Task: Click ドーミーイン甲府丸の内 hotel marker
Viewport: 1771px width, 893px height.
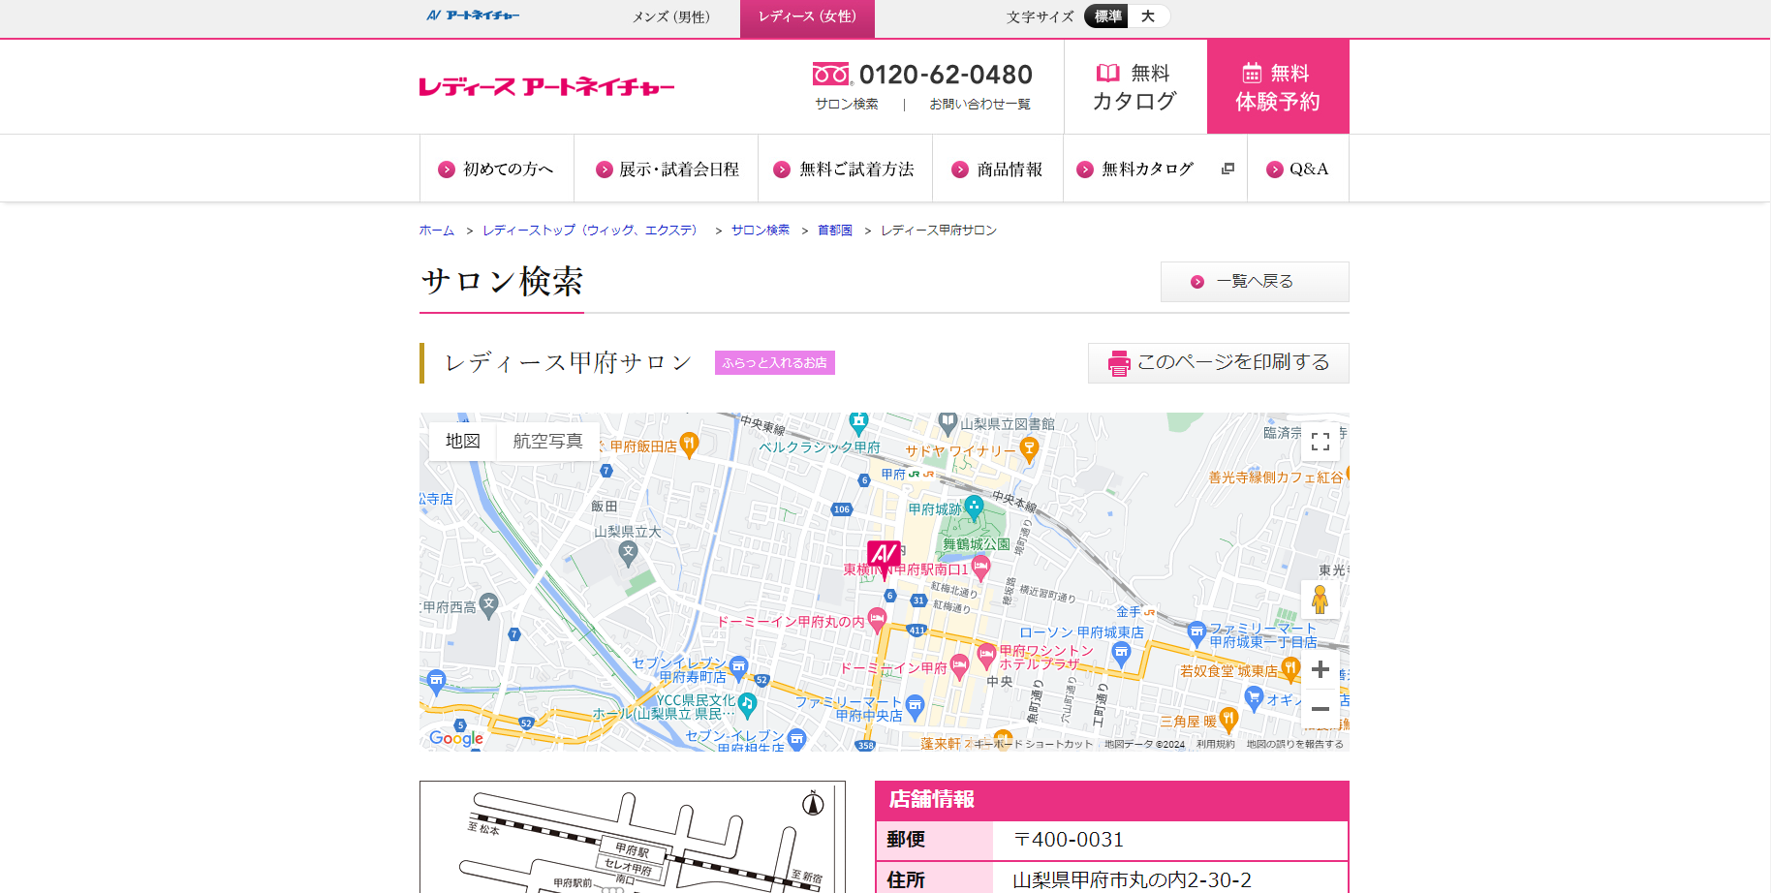Action: point(877,618)
